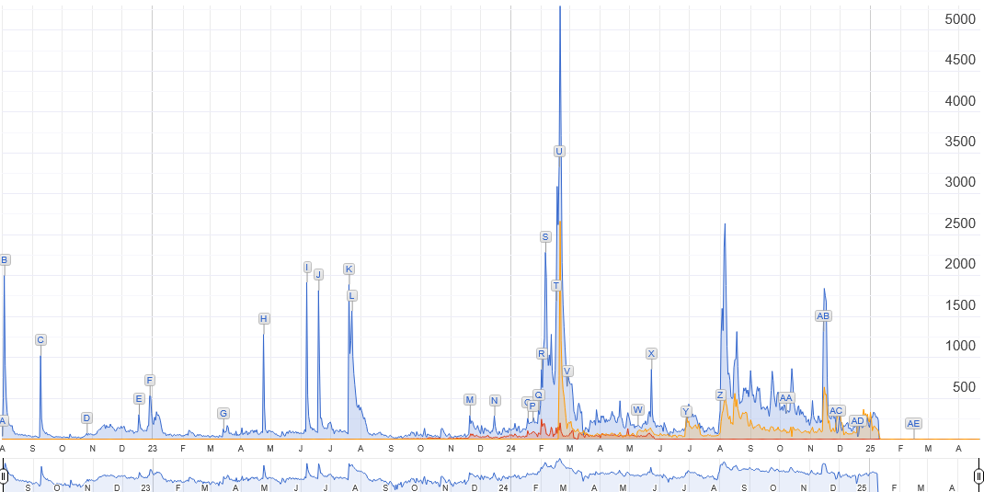Click the I annotation flag
This screenshot has height=492, width=984.
coord(307,268)
